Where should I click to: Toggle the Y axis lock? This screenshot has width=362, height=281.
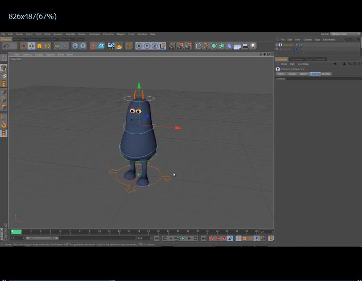pos(147,45)
